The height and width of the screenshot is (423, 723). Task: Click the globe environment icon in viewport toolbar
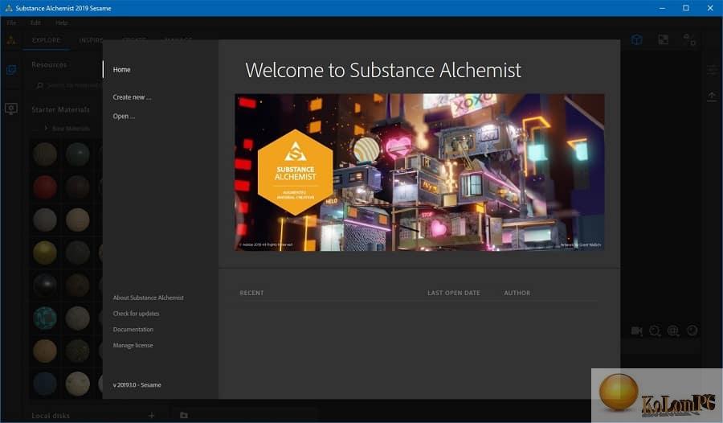pos(673,331)
